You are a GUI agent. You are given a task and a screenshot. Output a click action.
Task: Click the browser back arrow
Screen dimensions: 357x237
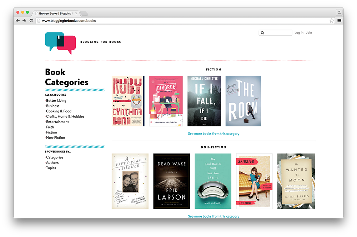click(x=18, y=21)
